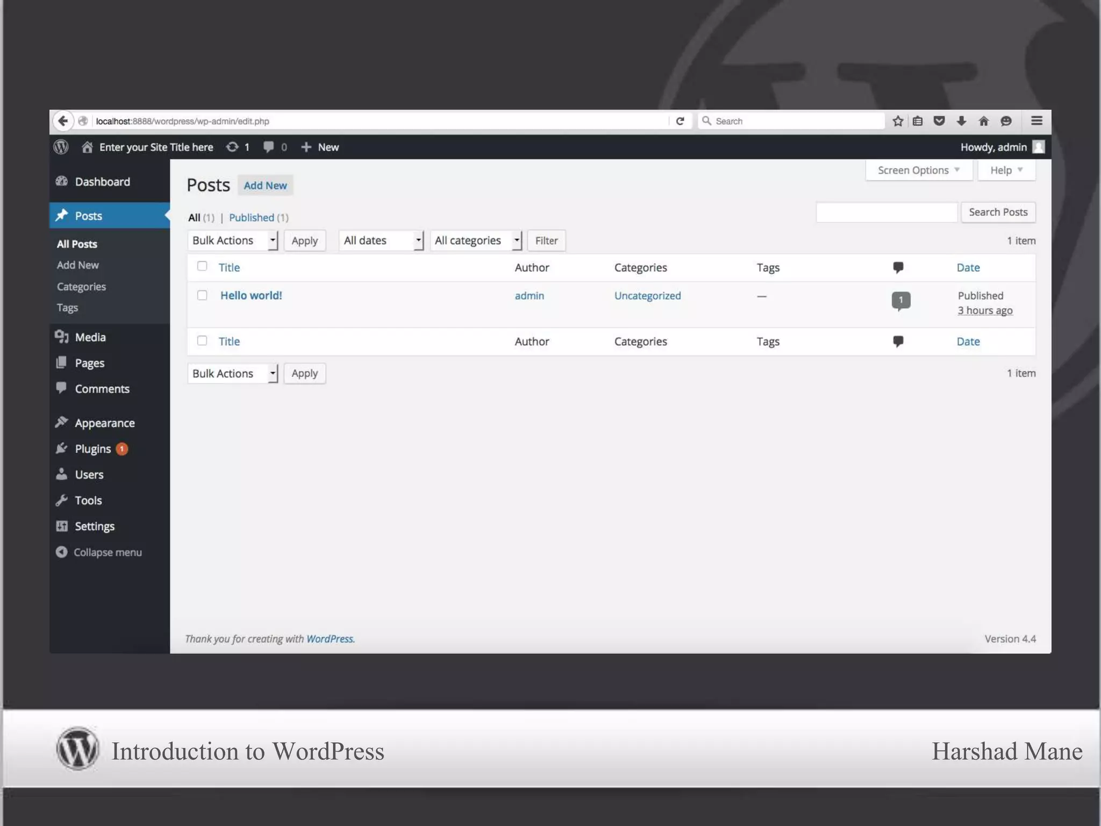The height and width of the screenshot is (826, 1101).
Task: Open Plugins in the sidebar
Action: click(x=110, y=449)
